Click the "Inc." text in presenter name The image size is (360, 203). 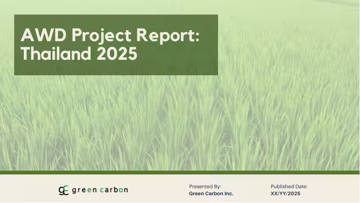click(227, 194)
